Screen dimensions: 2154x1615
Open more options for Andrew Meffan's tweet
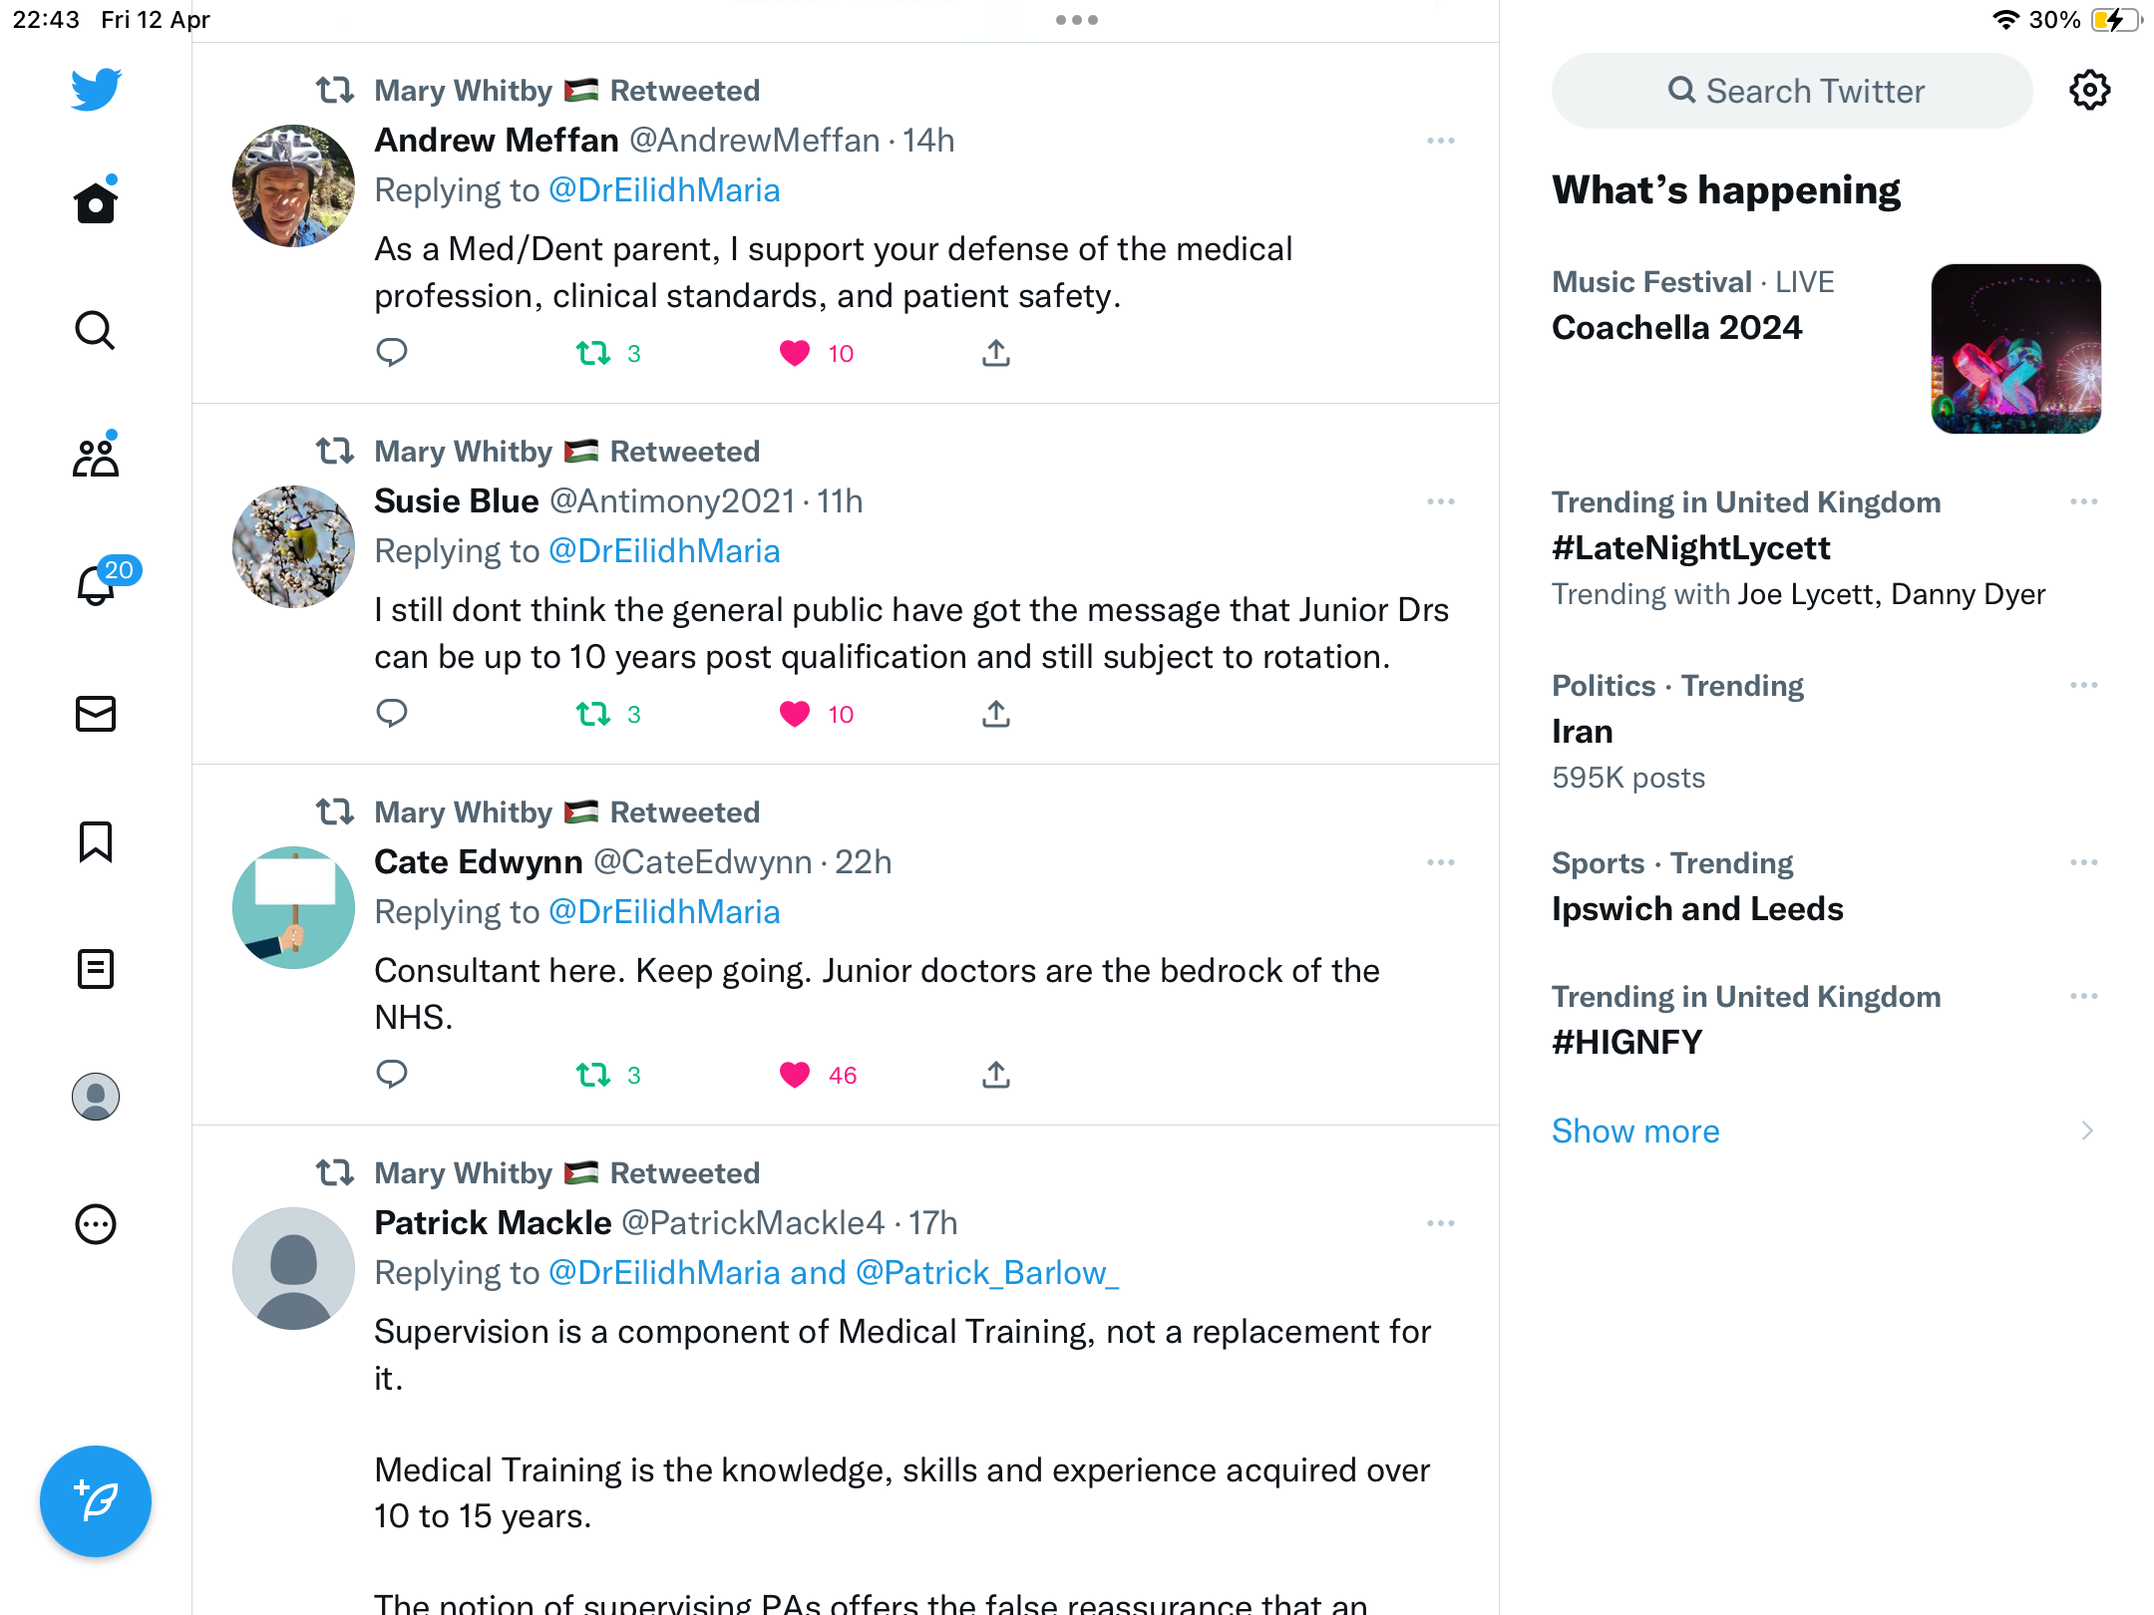[x=1441, y=141]
